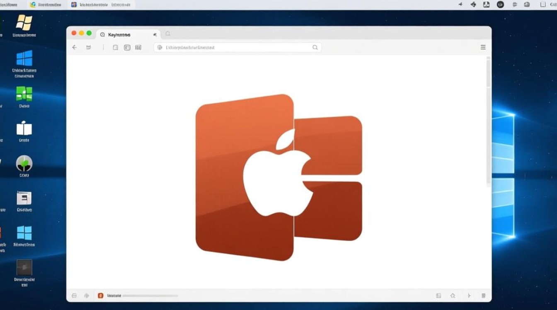Click the pin icon on Keyremas tab
The width and height of the screenshot is (557, 310).
tap(155, 35)
